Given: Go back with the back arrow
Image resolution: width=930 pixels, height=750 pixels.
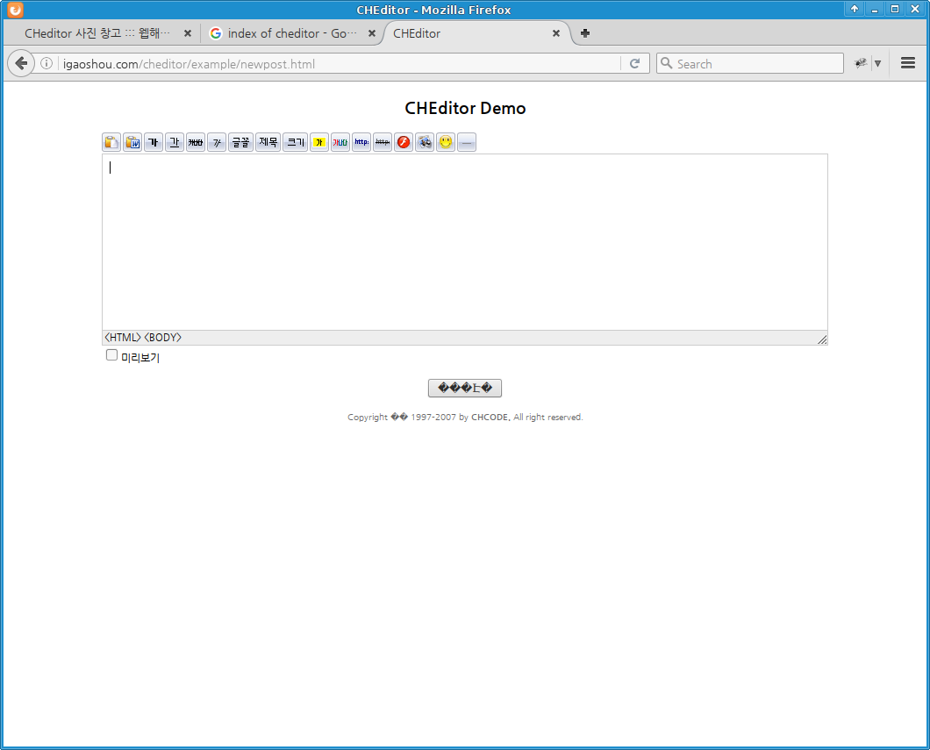Looking at the screenshot, I should (21, 63).
